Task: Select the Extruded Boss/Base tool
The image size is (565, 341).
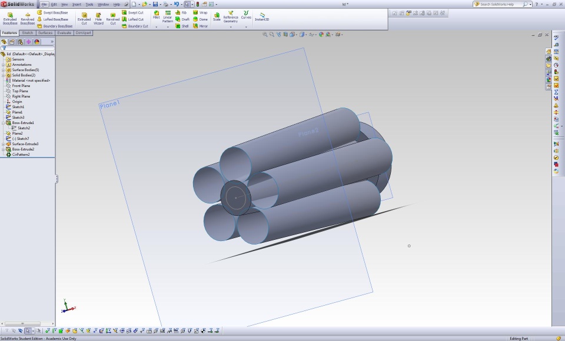Action: pyautogui.click(x=10, y=18)
